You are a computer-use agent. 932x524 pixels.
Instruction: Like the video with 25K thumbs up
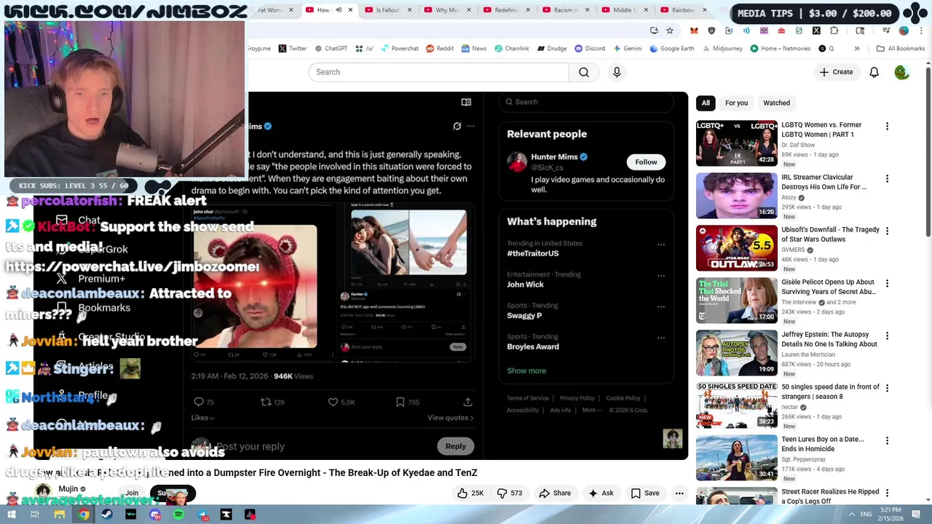[x=470, y=493]
